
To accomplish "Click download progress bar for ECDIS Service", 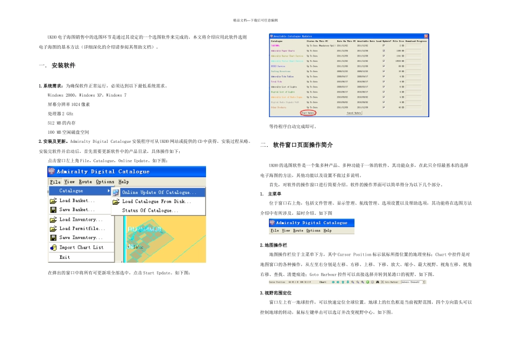I will 414,66.
